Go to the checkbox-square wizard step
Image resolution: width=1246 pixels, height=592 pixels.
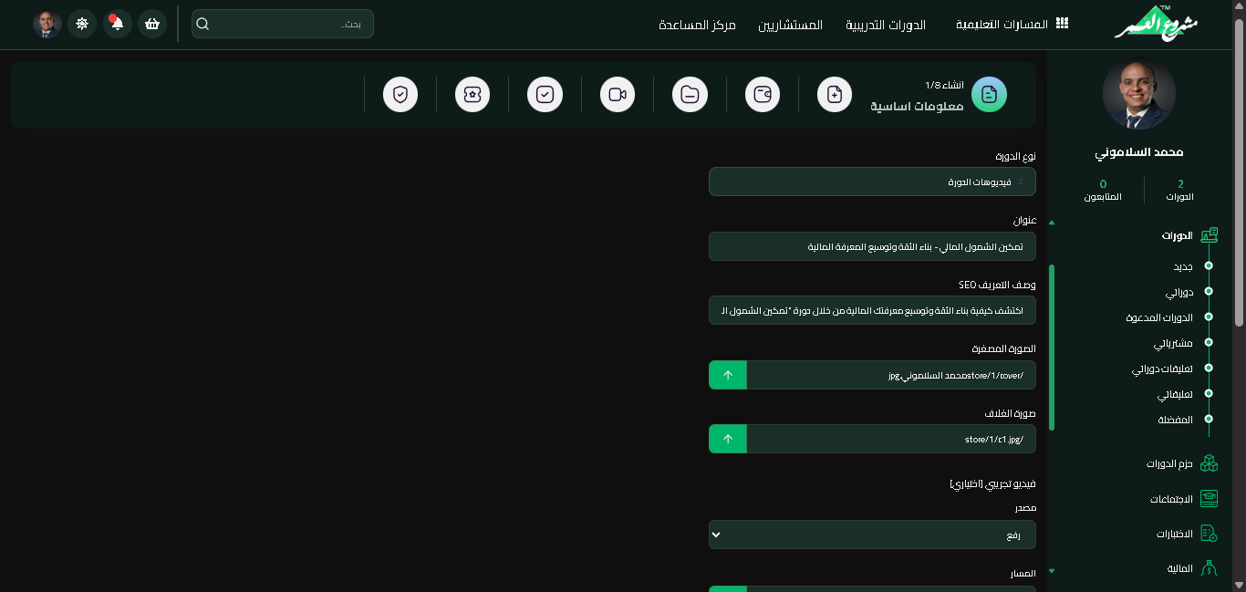[545, 95]
